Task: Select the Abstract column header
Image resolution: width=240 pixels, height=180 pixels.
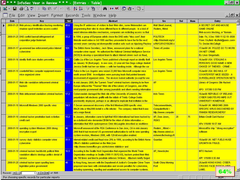Action: pyautogui.click(x=113, y=21)
